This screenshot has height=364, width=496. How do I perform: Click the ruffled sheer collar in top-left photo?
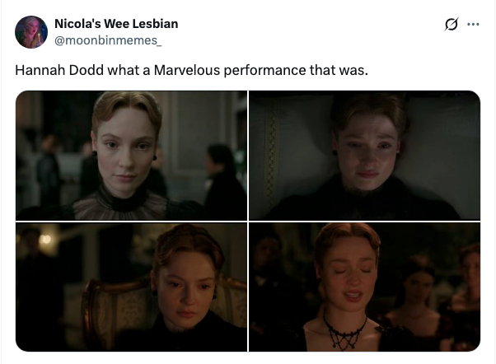(x=120, y=206)
